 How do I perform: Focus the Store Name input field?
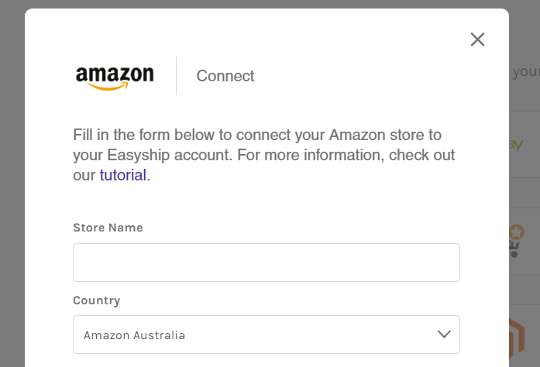point(266,262)
